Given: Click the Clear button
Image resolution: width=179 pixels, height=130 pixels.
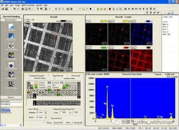Looking at the screenshot, I should (x=68, y=122).
